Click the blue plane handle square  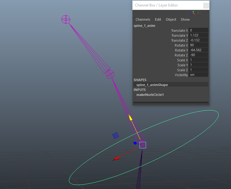[115, 135]
